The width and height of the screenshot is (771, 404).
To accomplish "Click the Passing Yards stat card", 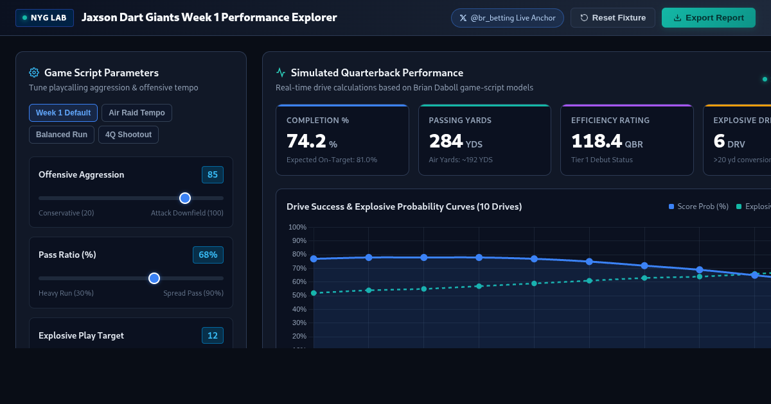I will click(485, 140).
